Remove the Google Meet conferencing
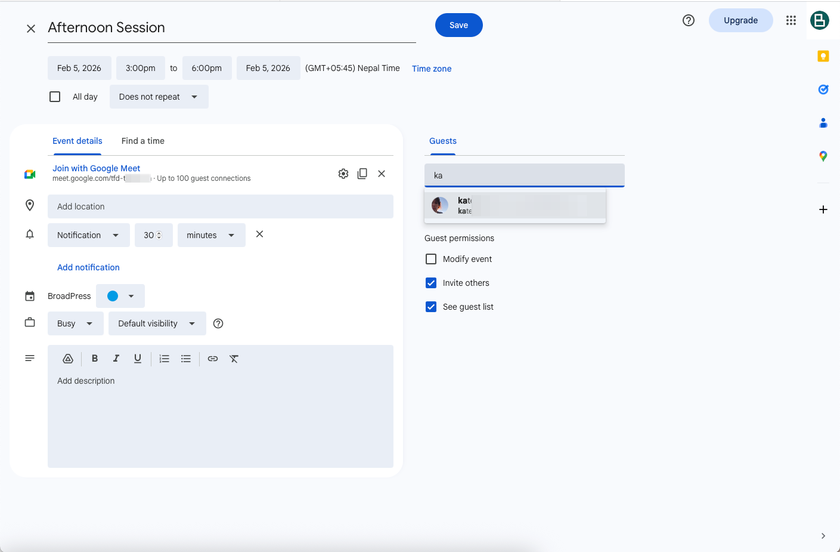The width and height of the screenshot is (840, 552). coord(382,174)
